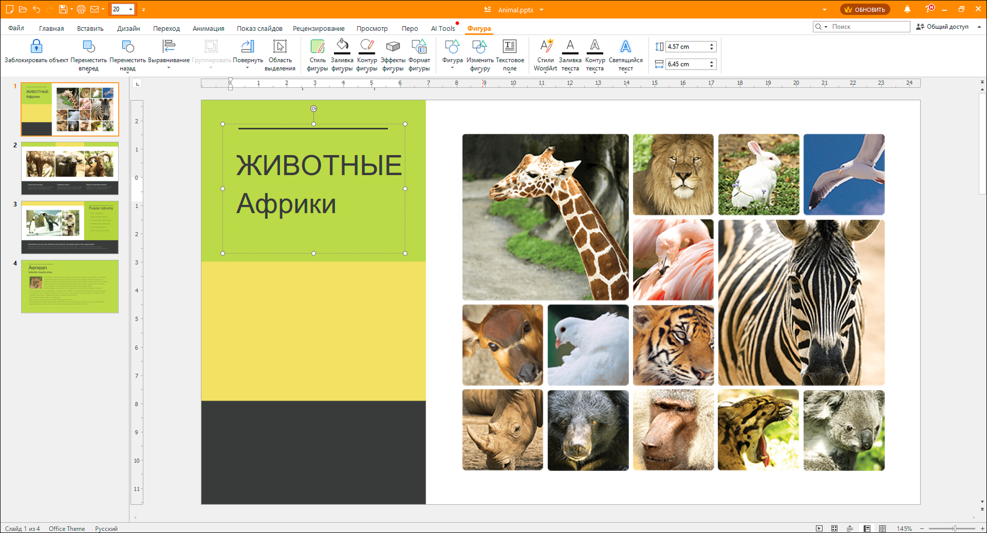Switch to Вставить tab
Screen dimensions: 987x533
coord(90,28)
